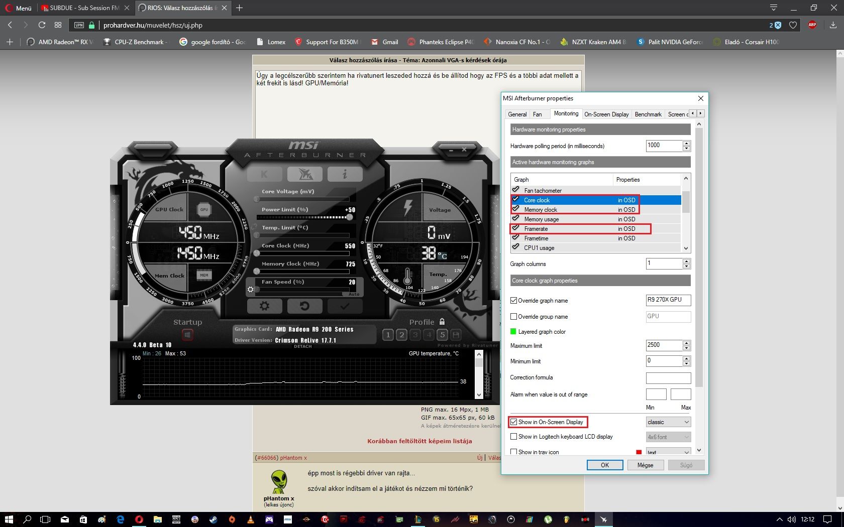Click the green Layered graph color swatch
Screen dimensions: 844x527
[513, 332]
